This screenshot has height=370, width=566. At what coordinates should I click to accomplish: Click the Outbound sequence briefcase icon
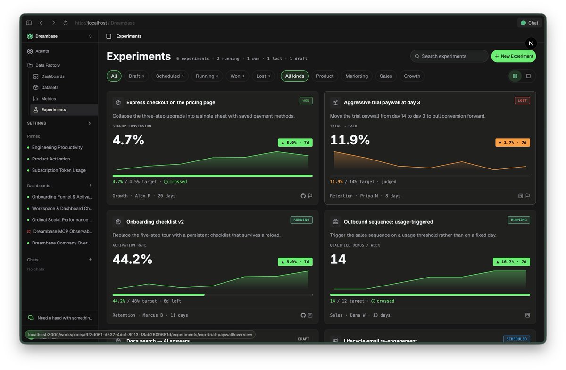click(335, 221)
